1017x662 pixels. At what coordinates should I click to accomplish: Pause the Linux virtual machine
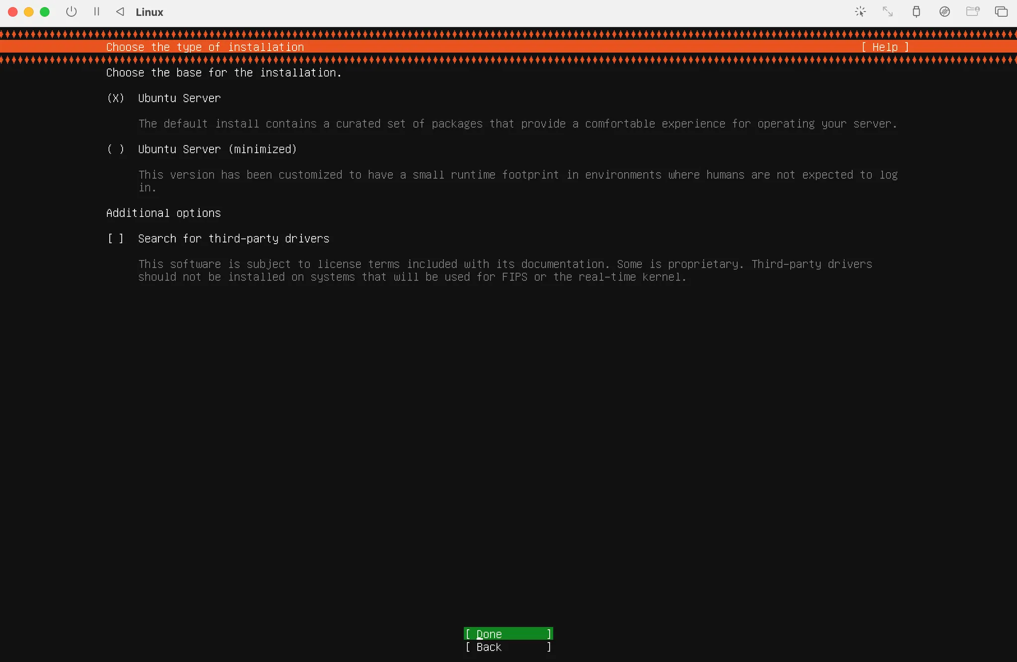97,11
